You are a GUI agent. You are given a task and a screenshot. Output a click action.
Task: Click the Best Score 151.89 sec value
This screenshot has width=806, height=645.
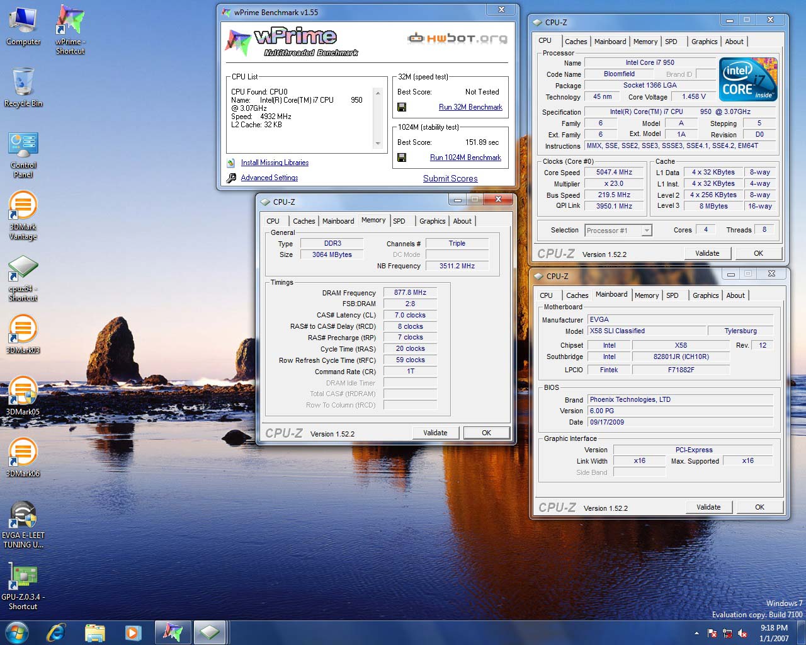click(x=482, y=142)
